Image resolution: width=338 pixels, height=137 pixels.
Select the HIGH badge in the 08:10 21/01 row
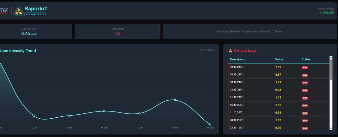[x=305, y=75]
